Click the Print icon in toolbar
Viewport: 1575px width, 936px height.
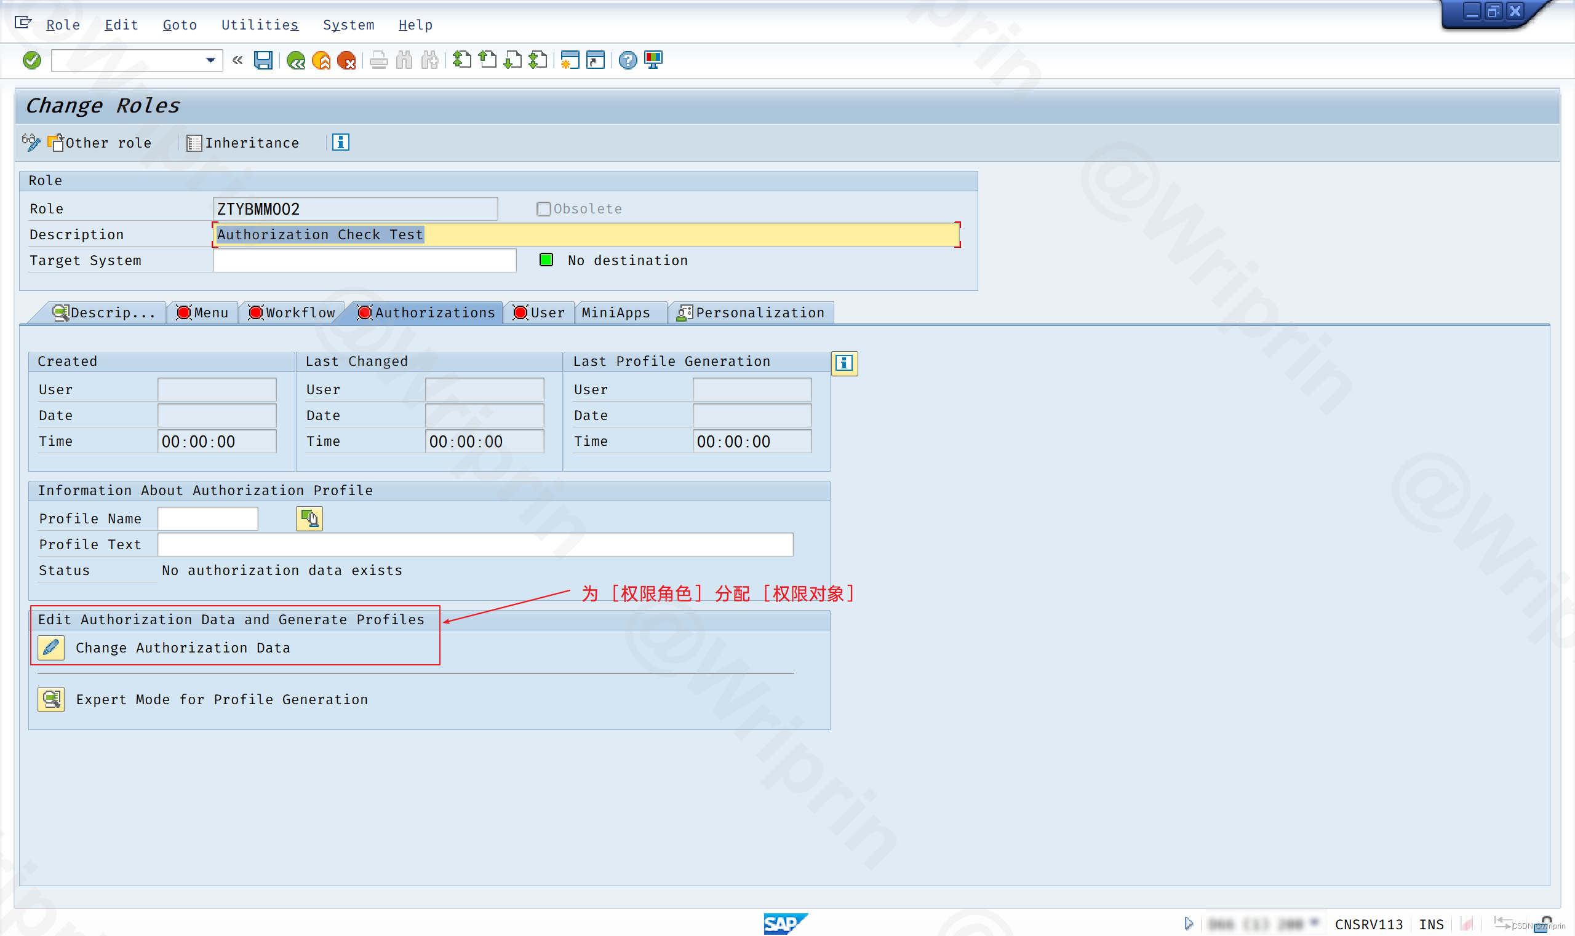point(378,60)
